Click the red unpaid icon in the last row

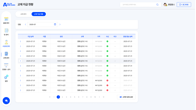point(108,90)
